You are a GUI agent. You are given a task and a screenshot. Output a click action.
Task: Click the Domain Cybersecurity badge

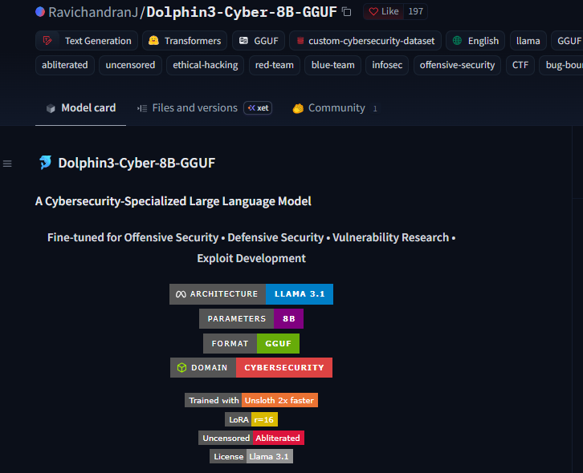(251, 367)
